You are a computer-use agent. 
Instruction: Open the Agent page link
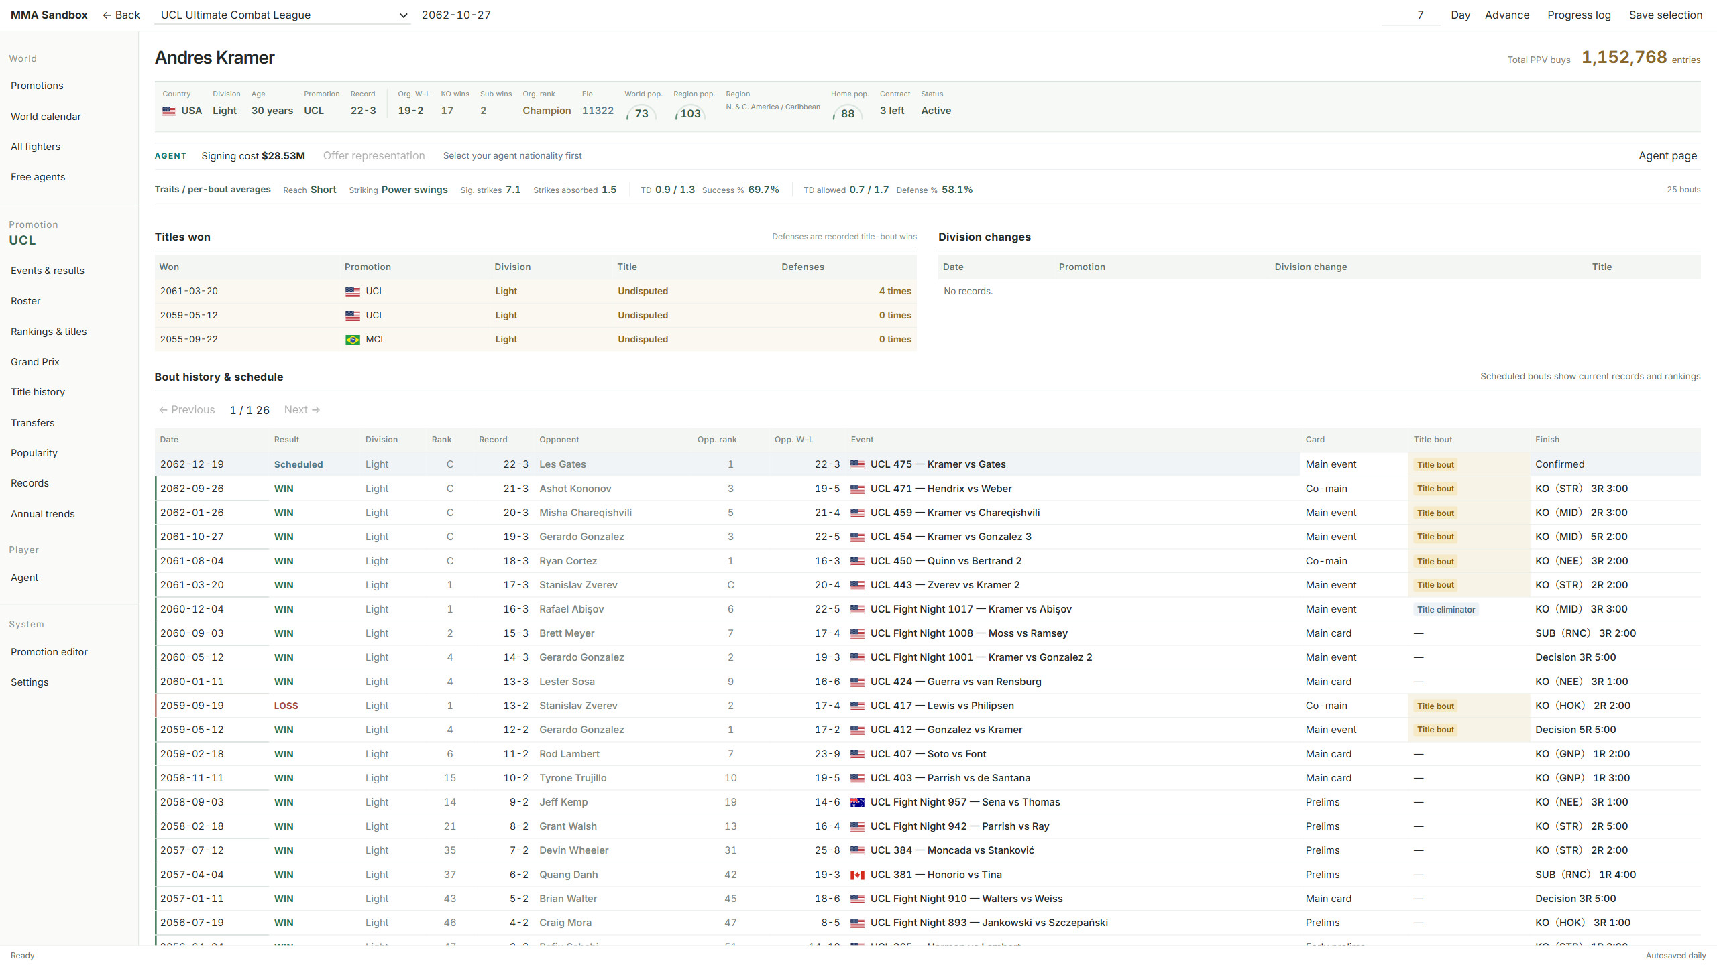[1667, 155]
